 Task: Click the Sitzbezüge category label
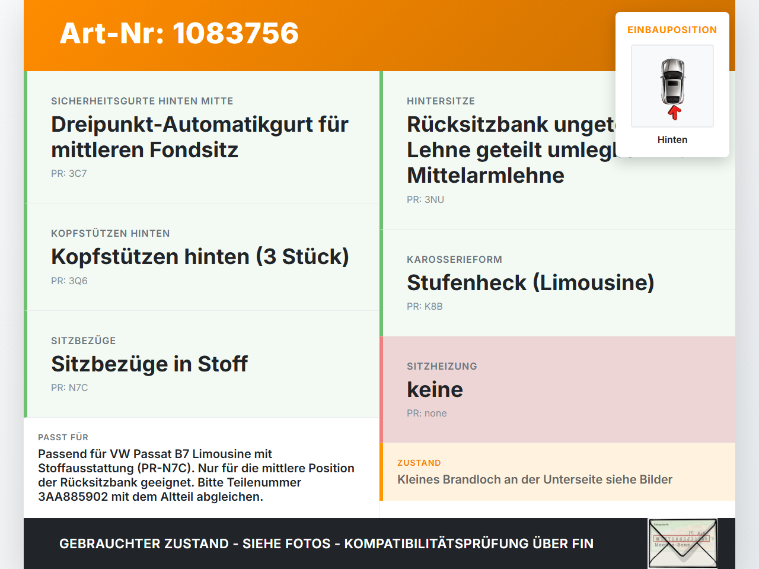84,341
